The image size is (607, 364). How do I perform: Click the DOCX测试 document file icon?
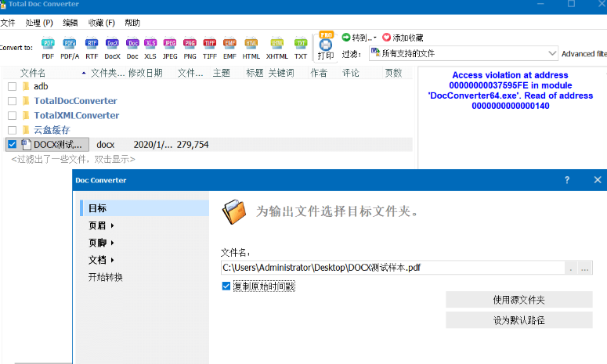tap(26, 144)
